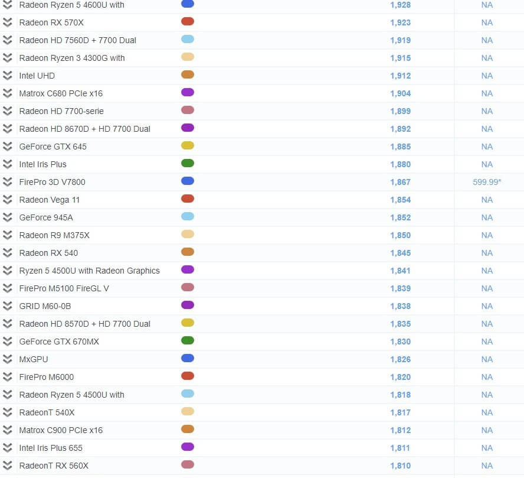
Task: Click the peach swatch for Radeon Ryzen 3 4300G
Action: pyautogui.click(x=188, y=57)
